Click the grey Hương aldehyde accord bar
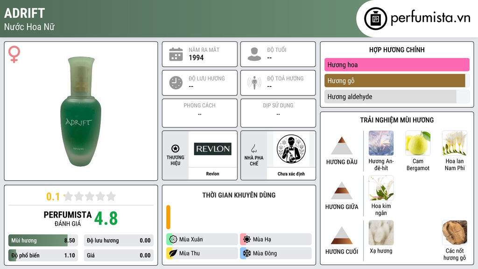Viewport: 478px width, 269px height. pos(397,97)
